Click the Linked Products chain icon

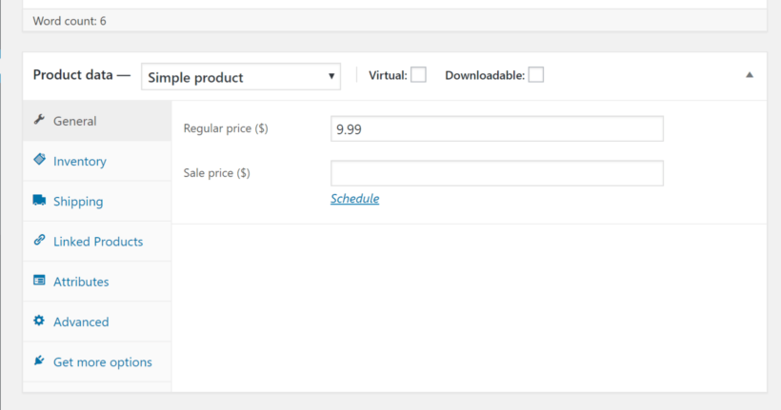39,240
